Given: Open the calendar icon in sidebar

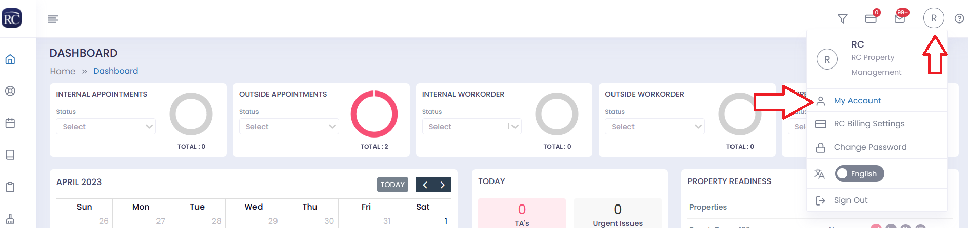Looking at the screenshot, I should coord(10,123).
